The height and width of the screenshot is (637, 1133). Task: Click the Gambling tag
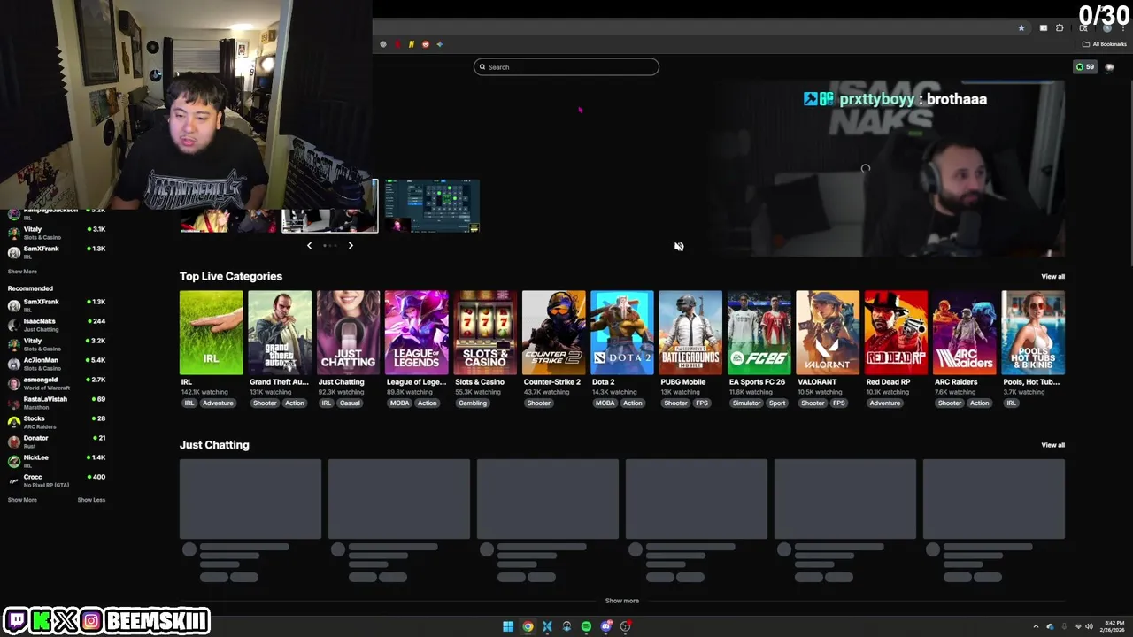tap(473, 403)
